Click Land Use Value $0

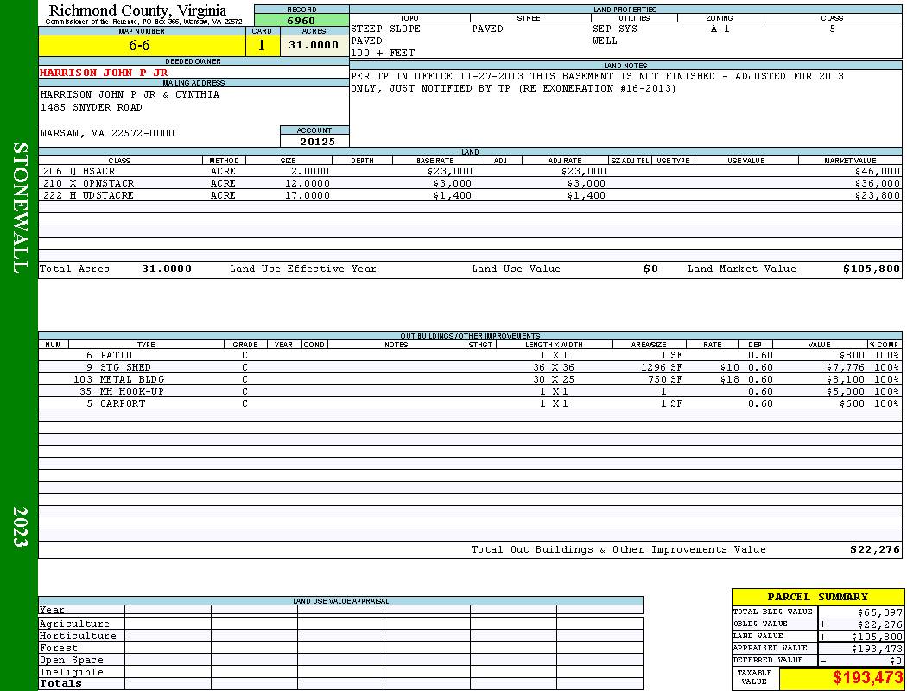tap(650, 269)
